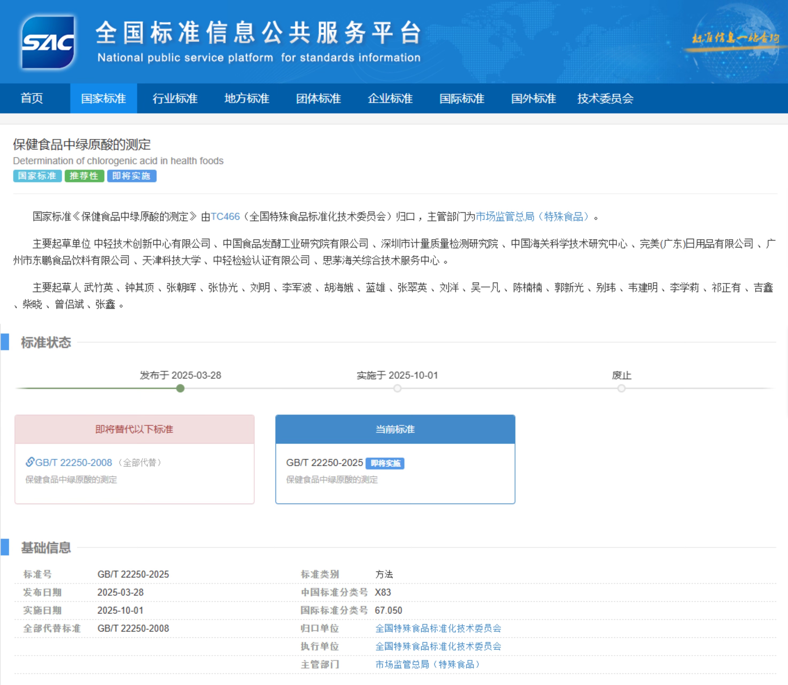This screenshot has height=685, width=788.
Task: Click the 标准号 value GB/T 22250-2025
Action: (x=133, y=574)
